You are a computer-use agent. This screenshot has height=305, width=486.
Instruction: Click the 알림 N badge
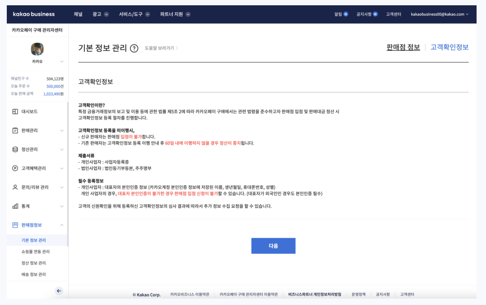click(346, 14)
